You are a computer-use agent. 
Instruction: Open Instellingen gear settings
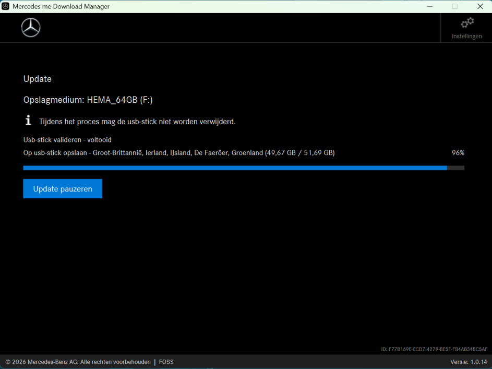[466, 28]
